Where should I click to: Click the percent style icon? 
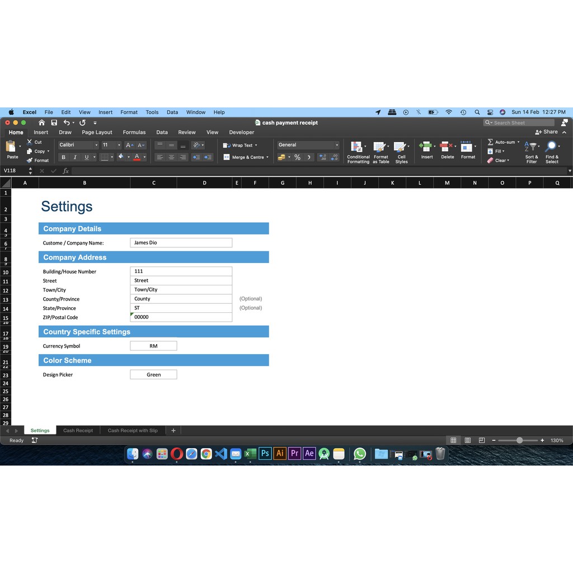pyautogui.click(x=297, y=157)
